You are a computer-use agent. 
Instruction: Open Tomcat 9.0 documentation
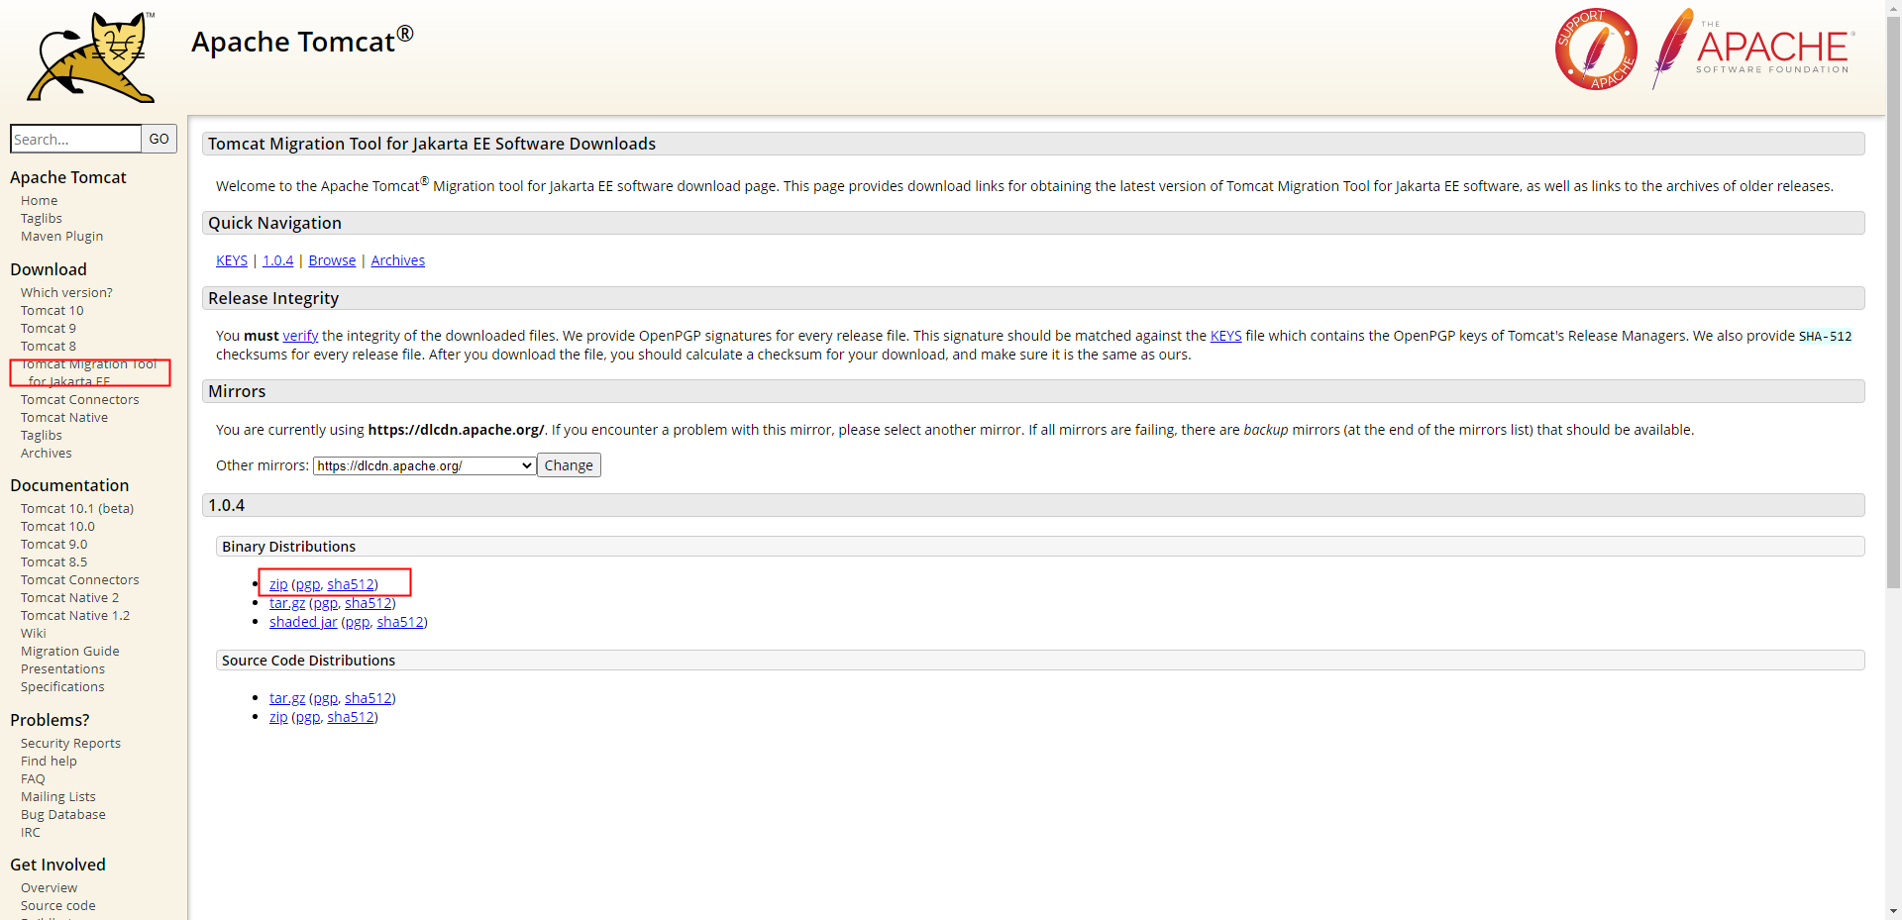tap(54, 544)
